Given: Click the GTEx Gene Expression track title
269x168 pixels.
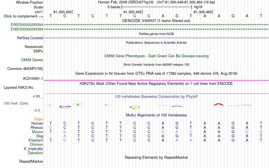Looking at the screenshot, I should tap(156, 73).
